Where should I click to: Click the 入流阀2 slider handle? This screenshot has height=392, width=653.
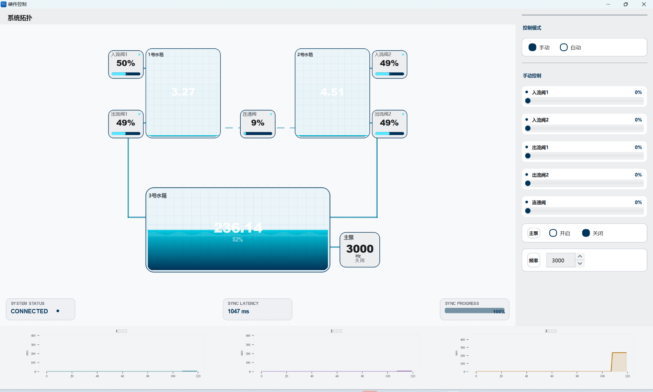[528, 128]
